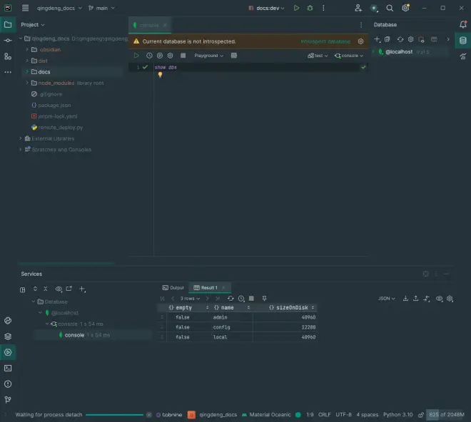Viewport: 471px width, 422px height.
Task: Change UTF-8 encoding in status bar
Action: 343,414
